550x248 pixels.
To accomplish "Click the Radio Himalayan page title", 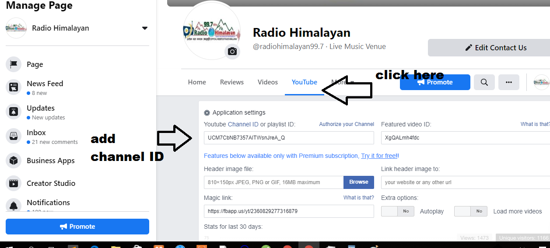I will (302, 32).
